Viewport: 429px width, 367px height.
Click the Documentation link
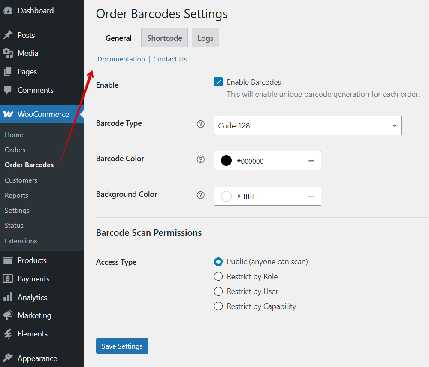point(121,59)
